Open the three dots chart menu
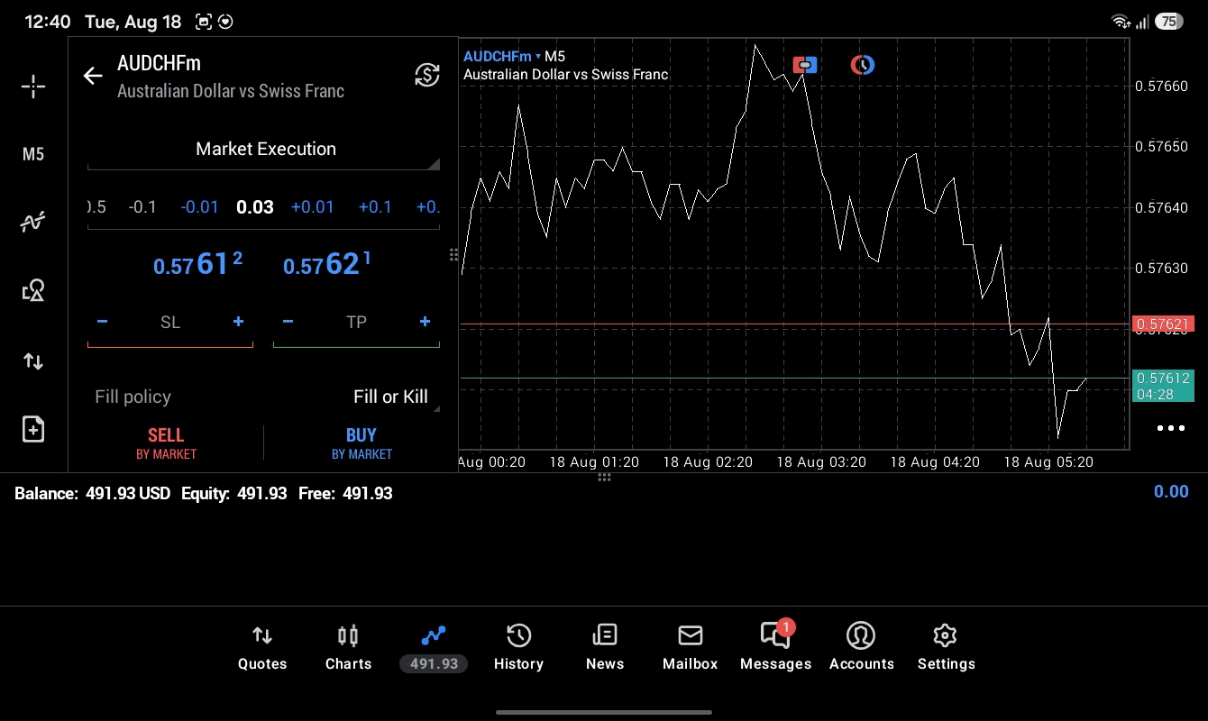 click(x=1170, y=428)
